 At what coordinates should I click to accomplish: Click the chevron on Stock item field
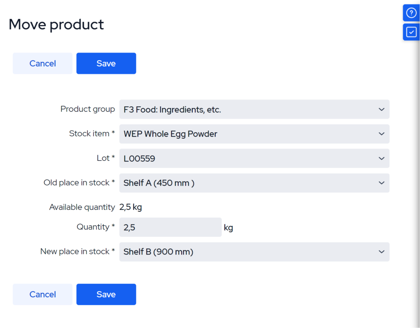coord(381,134)
